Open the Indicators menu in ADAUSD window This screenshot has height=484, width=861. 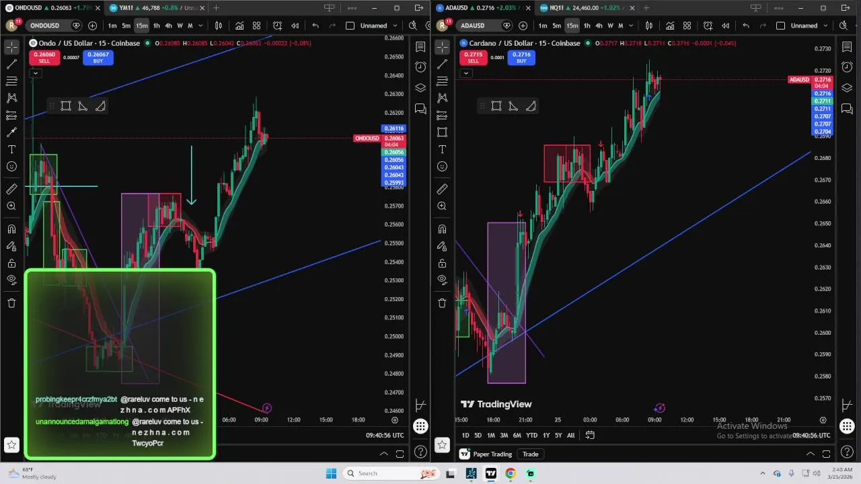[670, 26]
